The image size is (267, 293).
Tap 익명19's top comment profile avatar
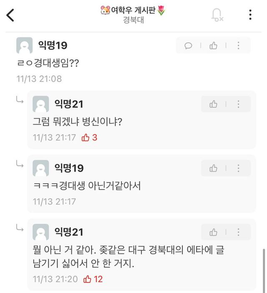[24, 45]
